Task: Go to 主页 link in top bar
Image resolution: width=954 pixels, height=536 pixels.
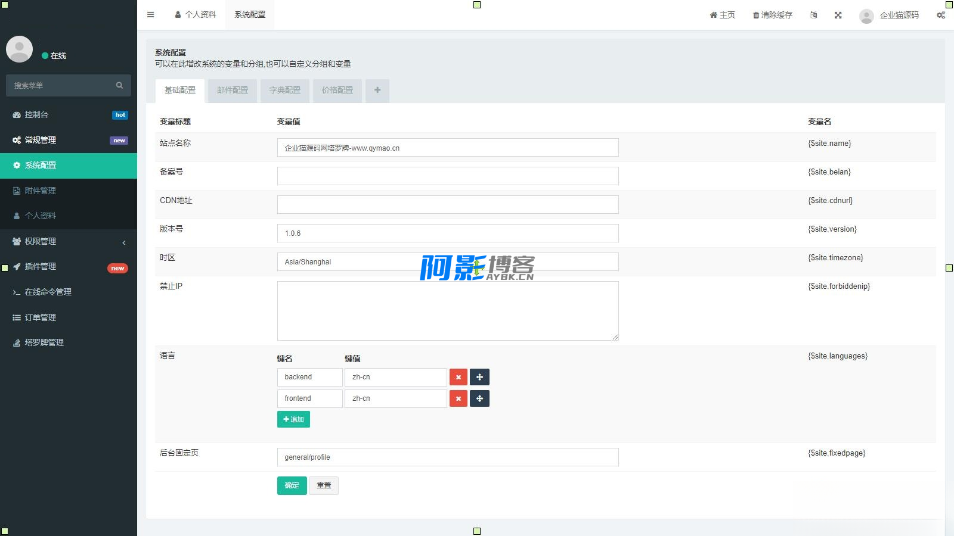Action: (x=722, y=15)
